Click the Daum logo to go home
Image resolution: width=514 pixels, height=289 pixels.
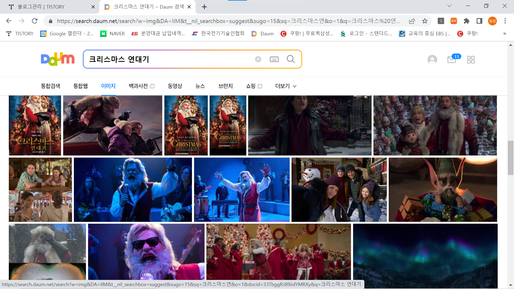pyautogui.click(x=58, y=59)
